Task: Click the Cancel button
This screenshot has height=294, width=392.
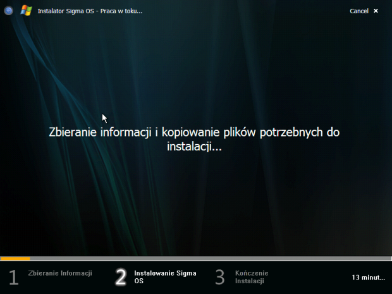Action: (359, 11)
